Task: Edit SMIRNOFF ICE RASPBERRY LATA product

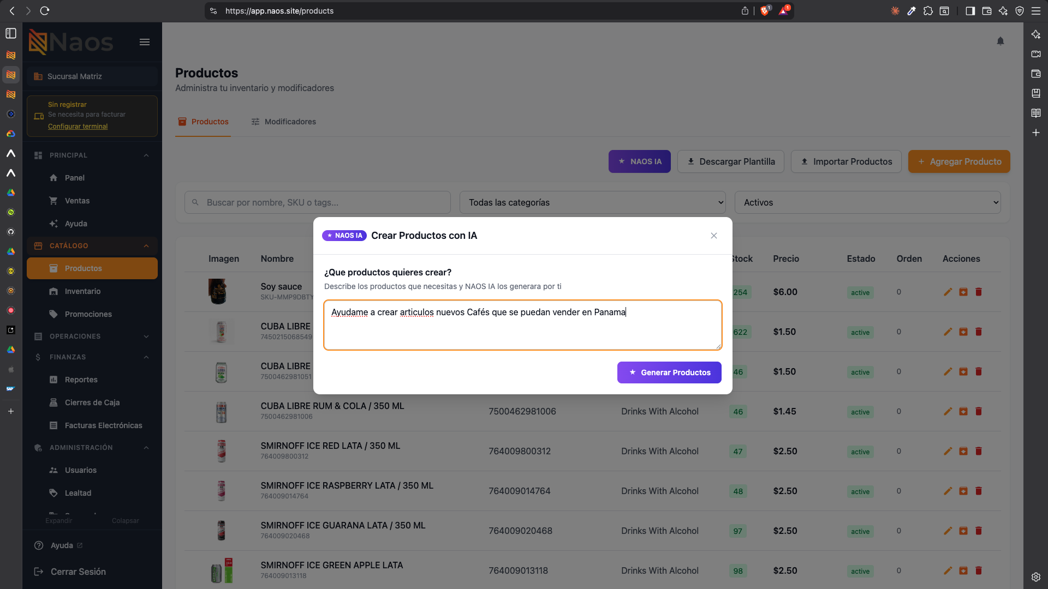Action: pos(948,491)
